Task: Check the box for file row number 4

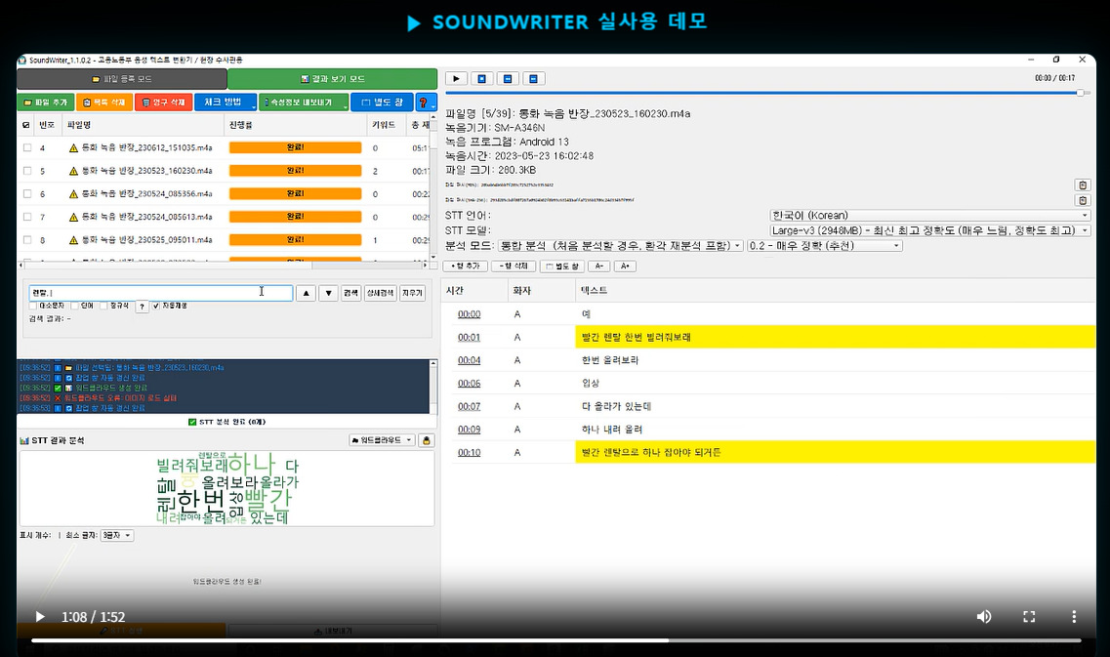Action: [x=27, y=148]
